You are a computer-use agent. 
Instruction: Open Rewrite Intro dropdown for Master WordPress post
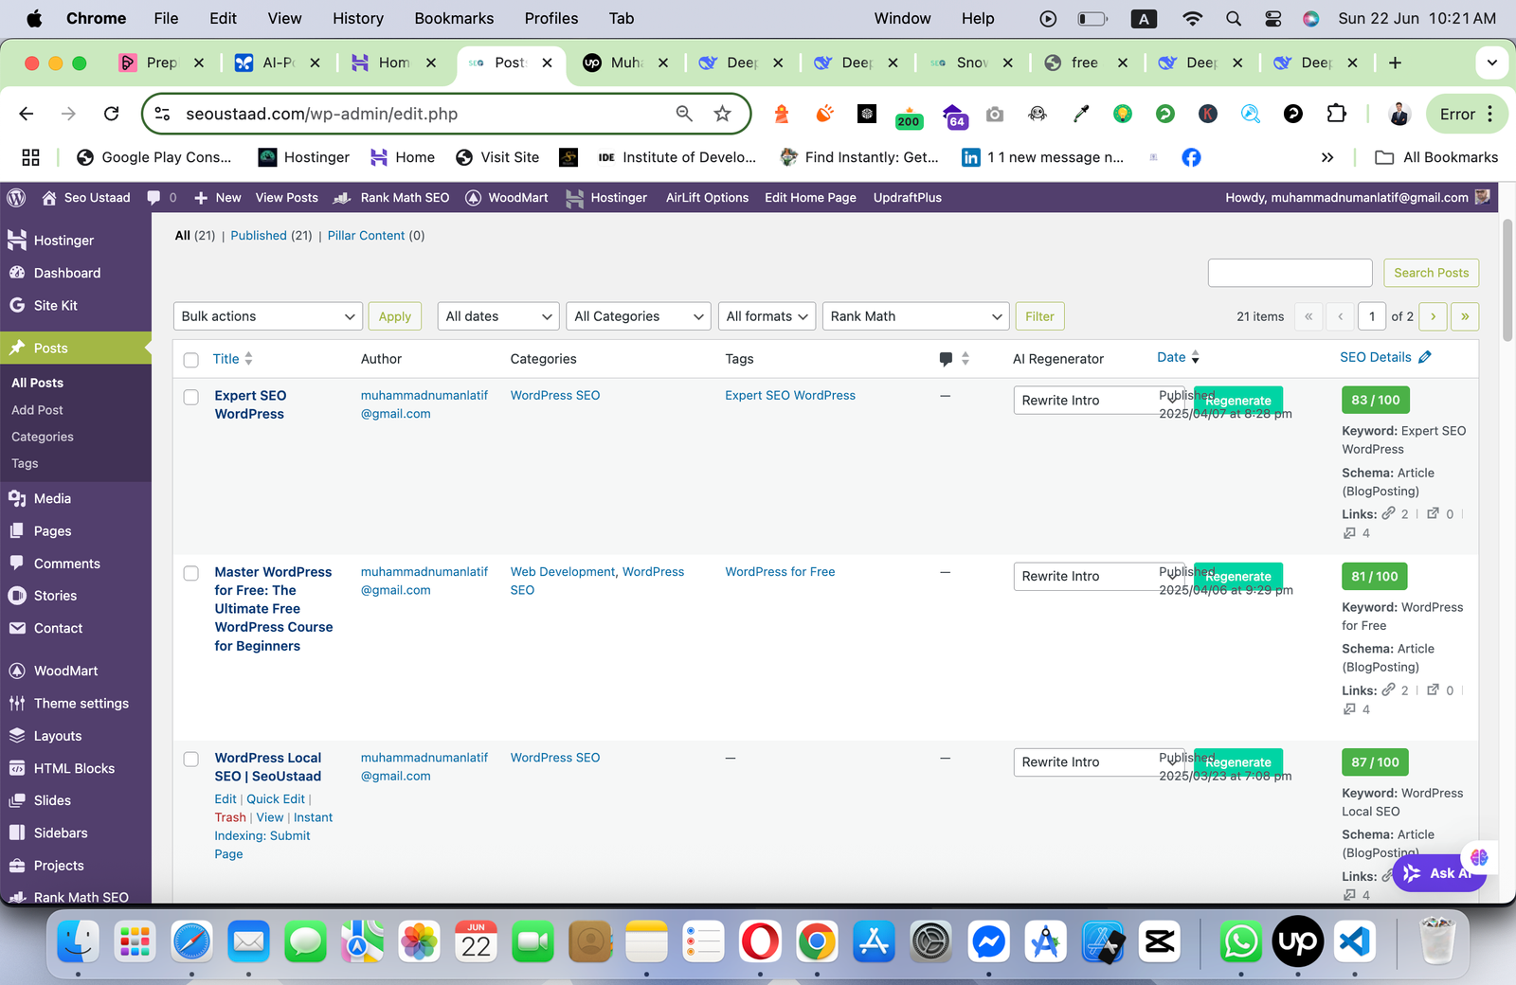(x=1099, y=577)
